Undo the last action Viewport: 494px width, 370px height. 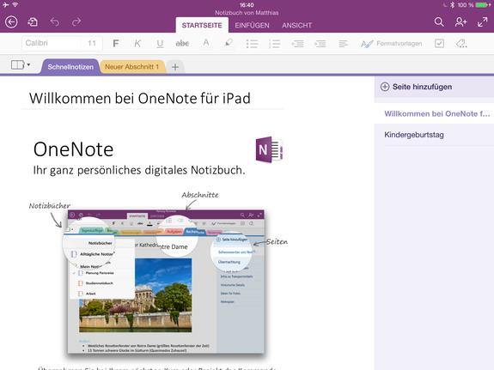[54, 22]
